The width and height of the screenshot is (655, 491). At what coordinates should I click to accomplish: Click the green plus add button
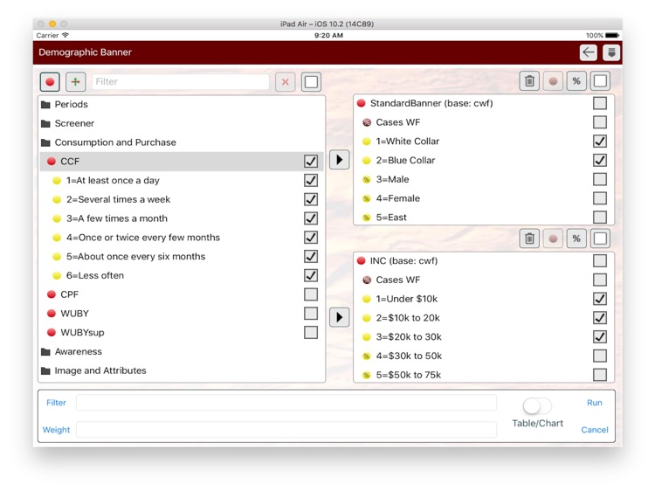pyautogui.click(x=76, y=81)
